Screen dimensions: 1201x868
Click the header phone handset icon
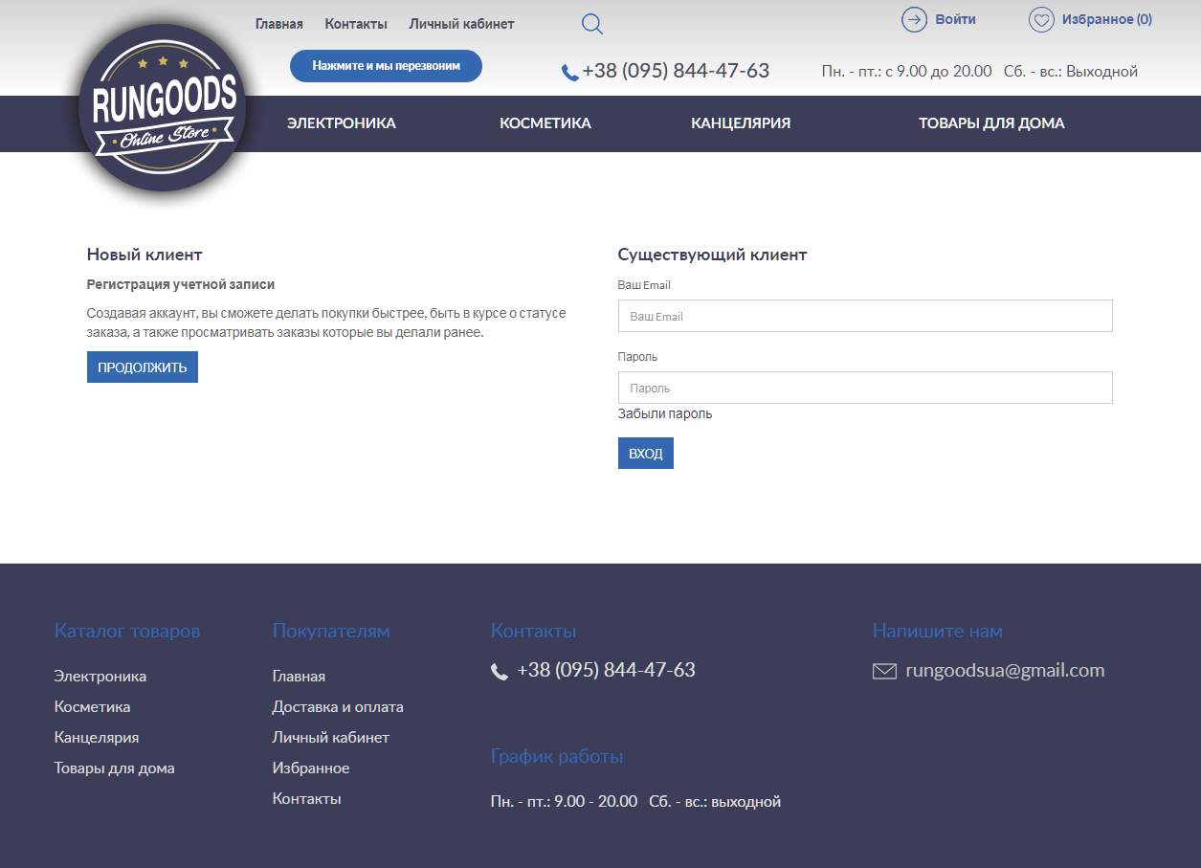click(569, 73)
